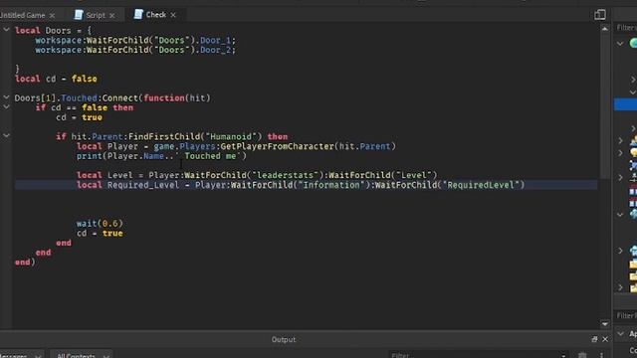Expand the Players node in Explorer
The height and width of the screenshot is (358, 637).
(x=620, y=141)
